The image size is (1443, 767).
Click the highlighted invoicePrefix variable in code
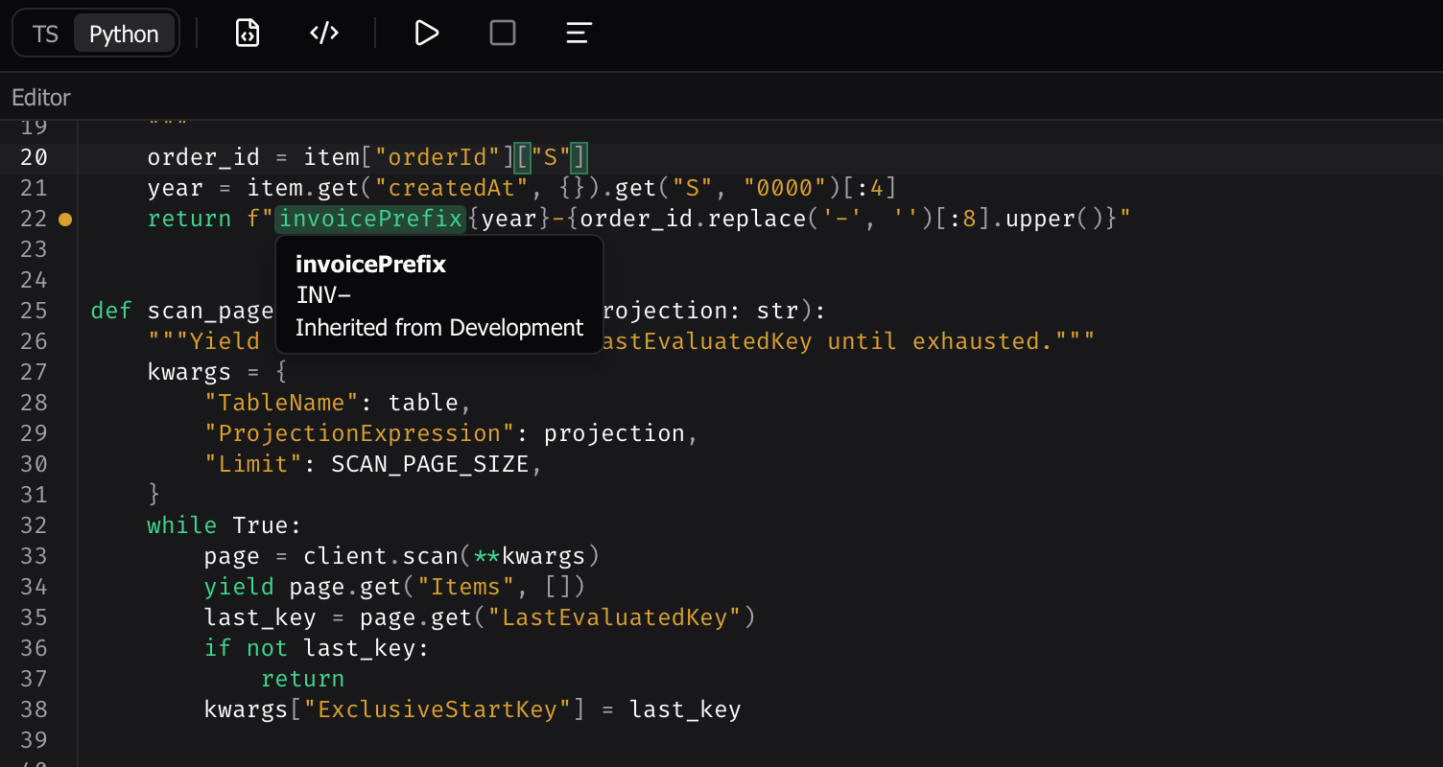pos(371,219)
